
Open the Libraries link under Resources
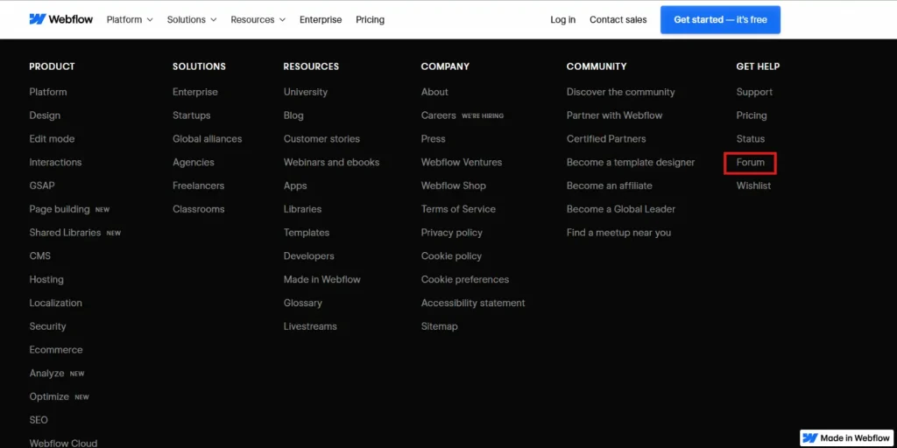pos(302,209)
